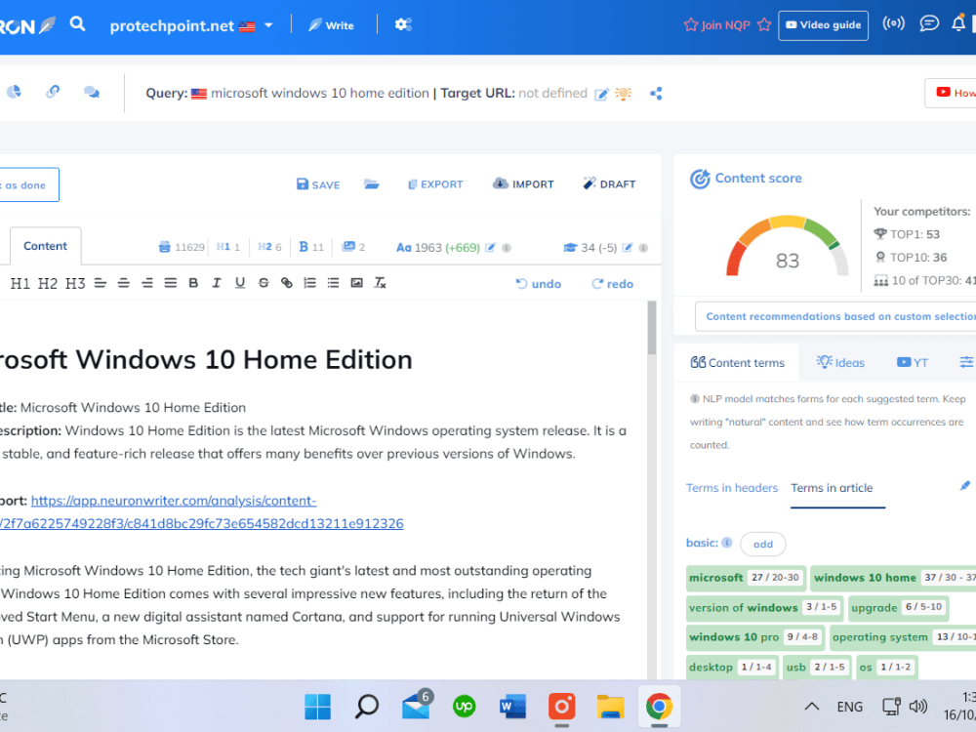
Task: Click the Write menu item
Action: [x=331, y=25]
